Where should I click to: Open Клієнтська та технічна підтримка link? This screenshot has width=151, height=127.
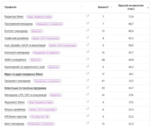click(25, 88)
